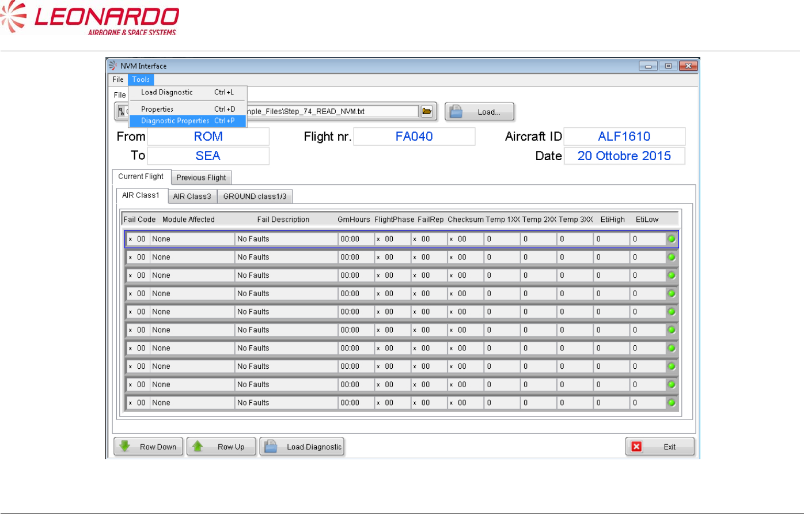This screenshot has height=514, width=804.
Task: Click the folder browse icon beside the file path
Action: pyautogui.click(x=427, y=112)
